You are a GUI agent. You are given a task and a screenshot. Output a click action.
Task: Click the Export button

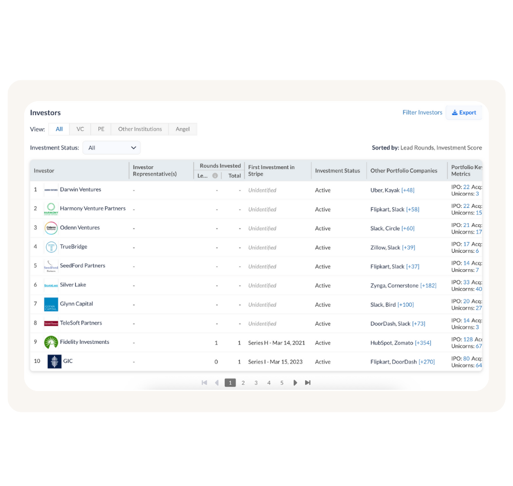(464, 112)
